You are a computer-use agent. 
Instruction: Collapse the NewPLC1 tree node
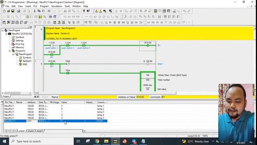(6, 34)
